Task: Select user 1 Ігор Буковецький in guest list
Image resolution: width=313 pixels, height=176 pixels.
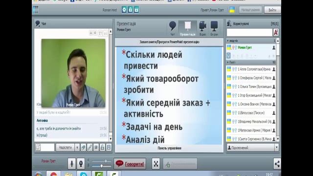Action: [251, 95]
